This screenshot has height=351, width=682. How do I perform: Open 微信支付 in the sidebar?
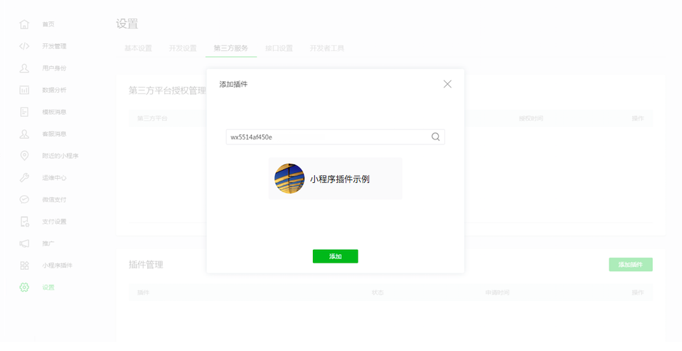tap(54, 200)
